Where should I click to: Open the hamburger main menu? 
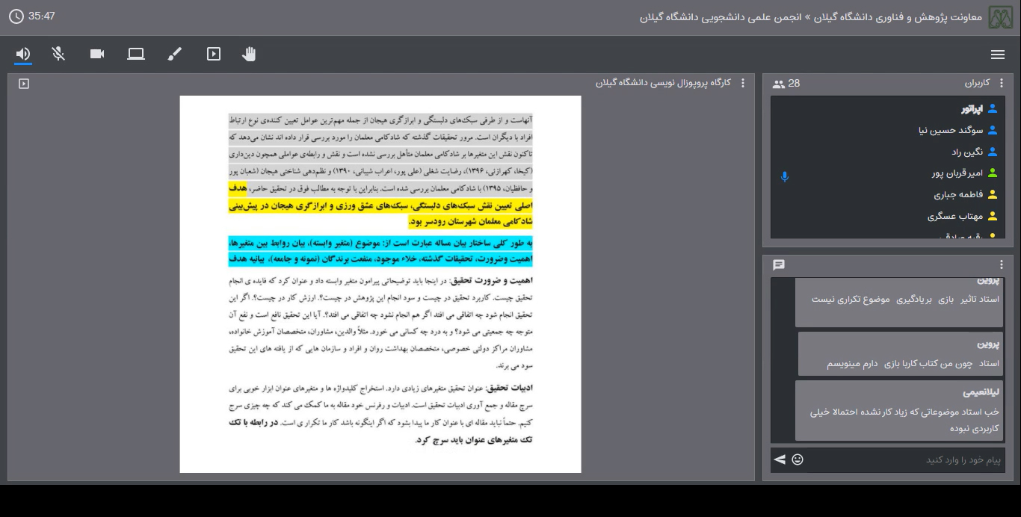(x=997, y=55)
